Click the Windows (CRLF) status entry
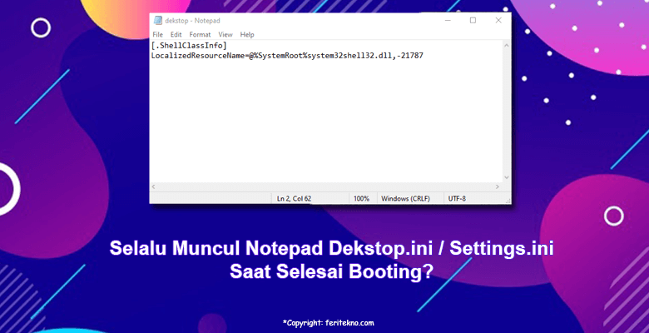 405,199
